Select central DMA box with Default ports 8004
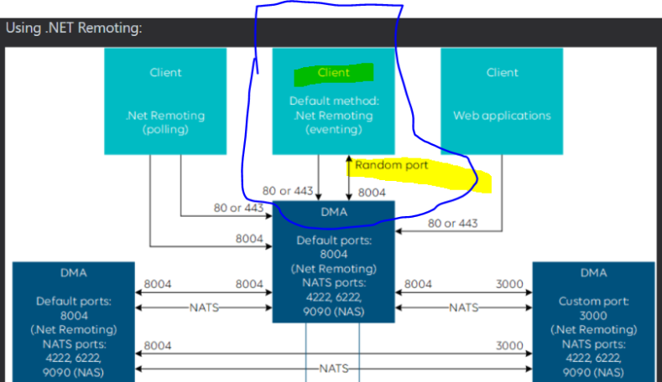 [334, 262]
